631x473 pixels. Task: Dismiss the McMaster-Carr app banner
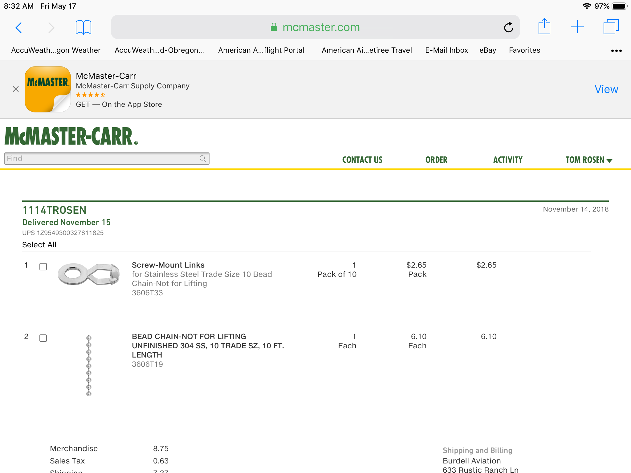[x=16, y=89]
